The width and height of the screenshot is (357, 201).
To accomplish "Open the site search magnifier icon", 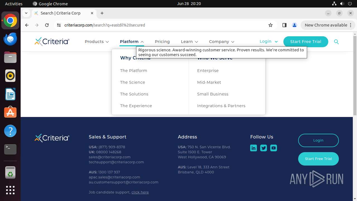I will pyautogui.click(x=336, y=42).
